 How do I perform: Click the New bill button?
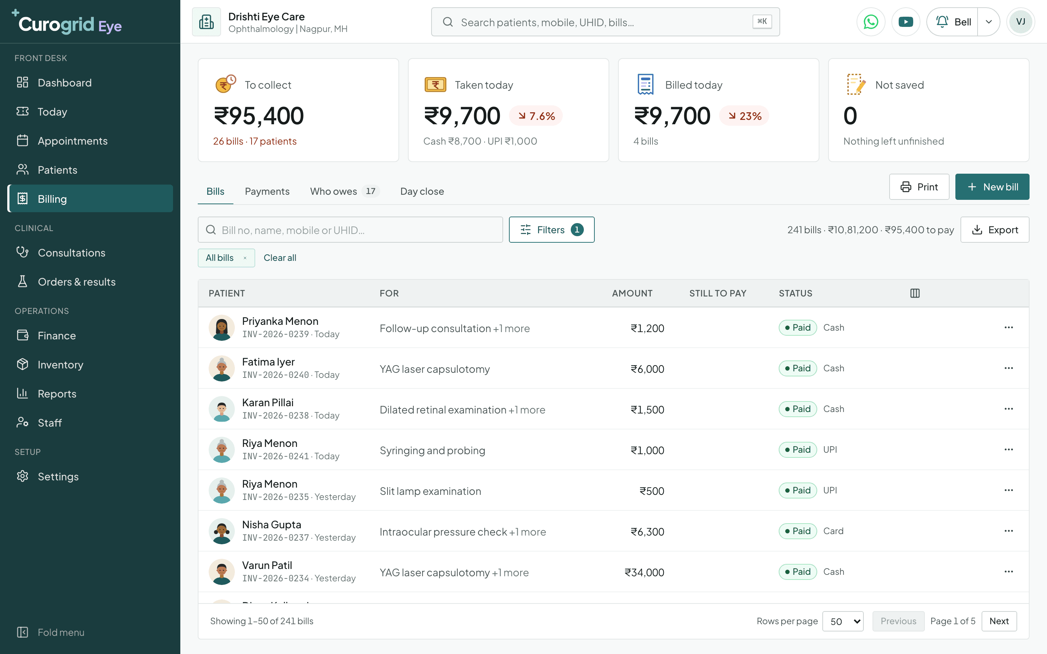[992, 187]
